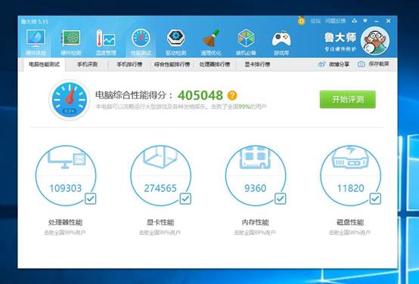Switch to the 综合性能排行榜 tab
This screenshot has height=284, width=419.
(x=172, y=64)
